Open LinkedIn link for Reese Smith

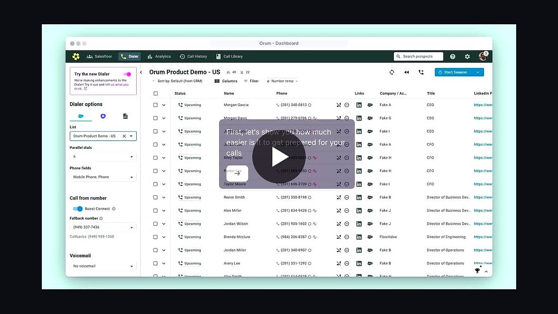tap(359, 197)
